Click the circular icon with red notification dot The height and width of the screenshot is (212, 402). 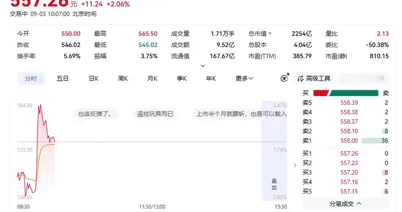pos(284,78)
